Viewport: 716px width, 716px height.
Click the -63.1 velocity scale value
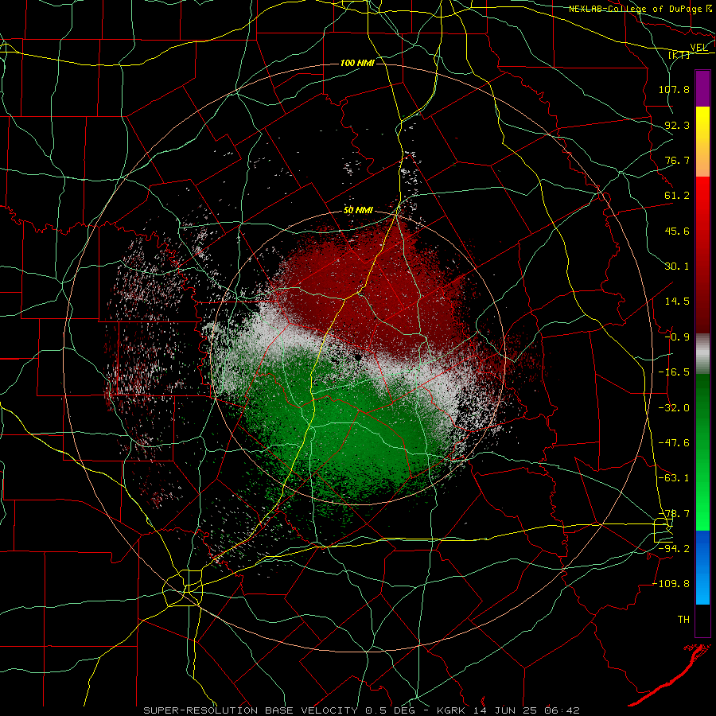pyautogui.click(x=674, y=478)
